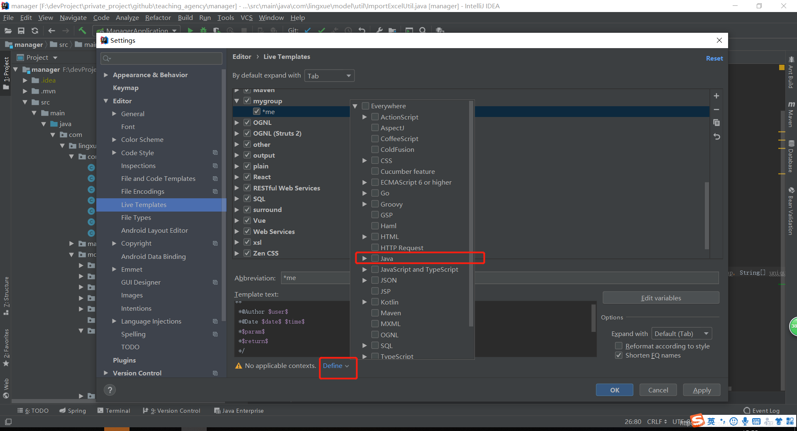This screenshot has width=797, height=431.
Task: Click the context list vertical scrollbar
Action: click(471, 213)
